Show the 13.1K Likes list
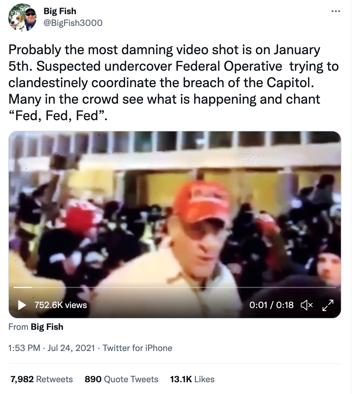Screen dimensions: 355x394 point(192,379)
